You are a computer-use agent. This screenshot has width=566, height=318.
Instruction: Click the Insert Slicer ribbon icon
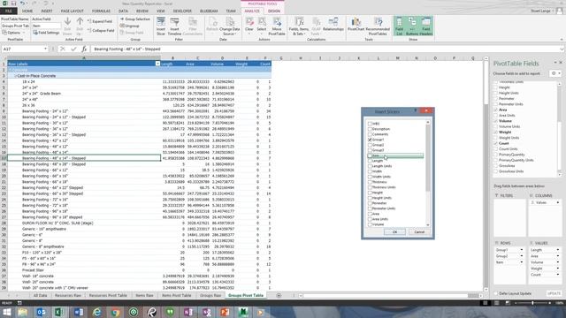point(161,26)
